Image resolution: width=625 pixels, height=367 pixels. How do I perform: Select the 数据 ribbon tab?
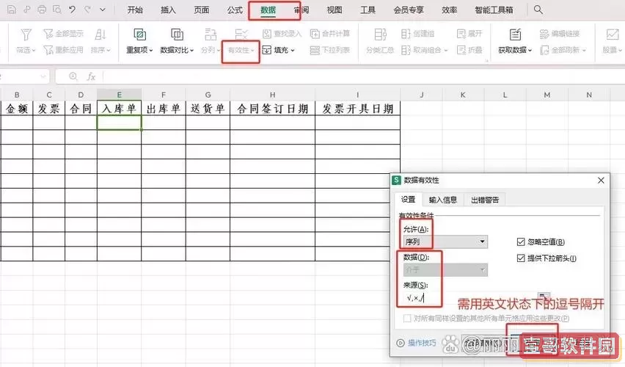[268, 10]
